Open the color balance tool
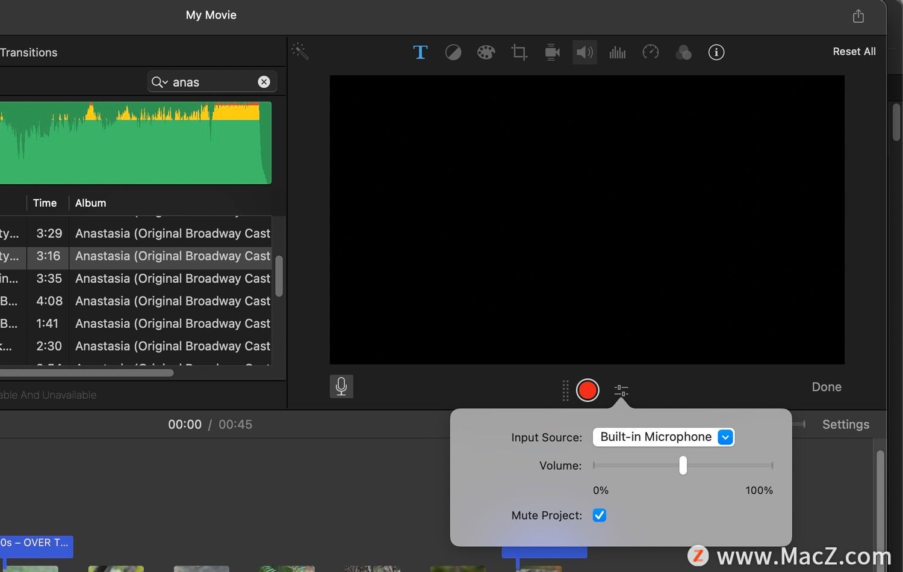 coord(453,52)
